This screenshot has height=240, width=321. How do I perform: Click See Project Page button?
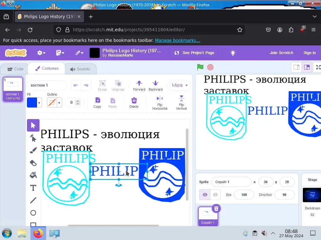194,53
